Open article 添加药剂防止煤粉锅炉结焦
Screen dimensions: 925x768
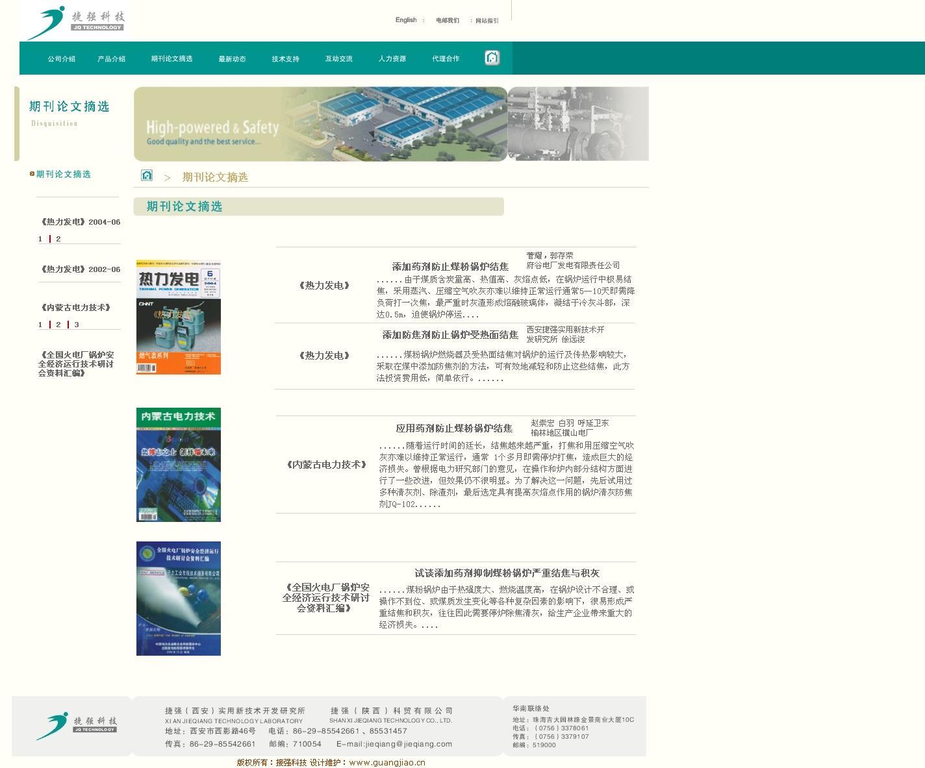tap(450, 267)
